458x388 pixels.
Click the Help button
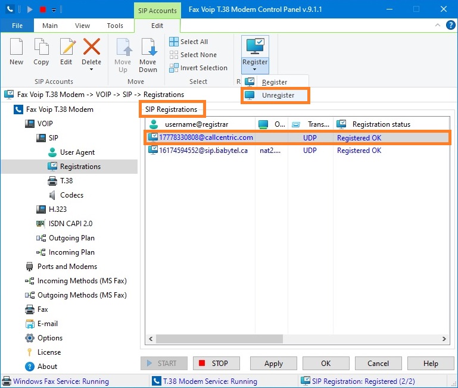[431, 364]
